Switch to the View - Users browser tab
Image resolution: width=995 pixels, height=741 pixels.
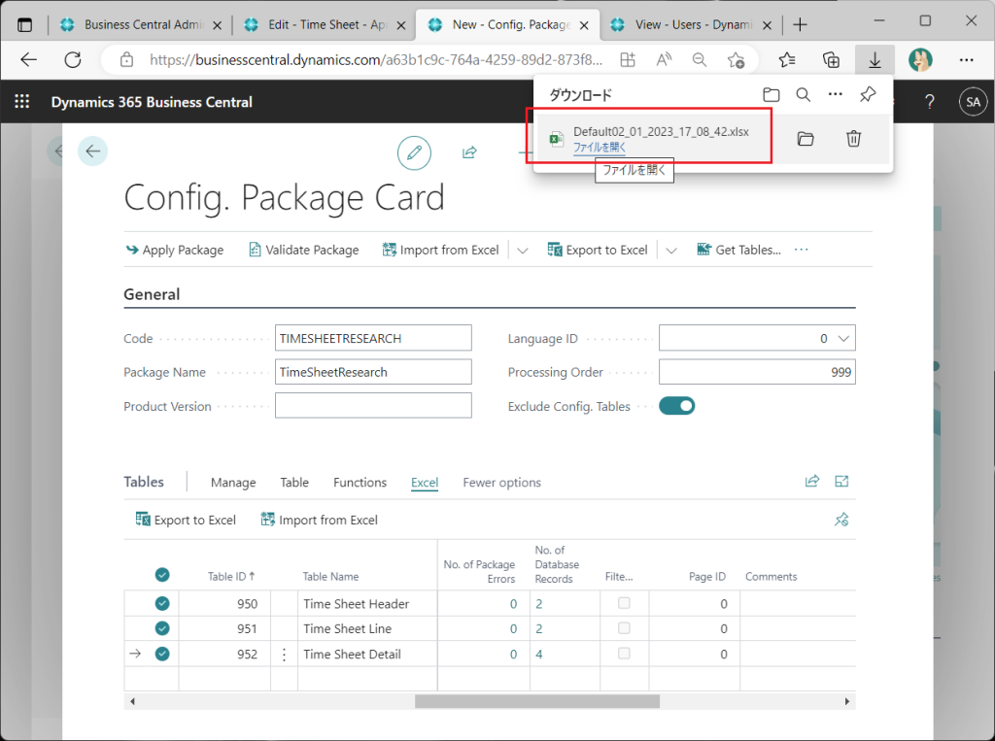692,24
